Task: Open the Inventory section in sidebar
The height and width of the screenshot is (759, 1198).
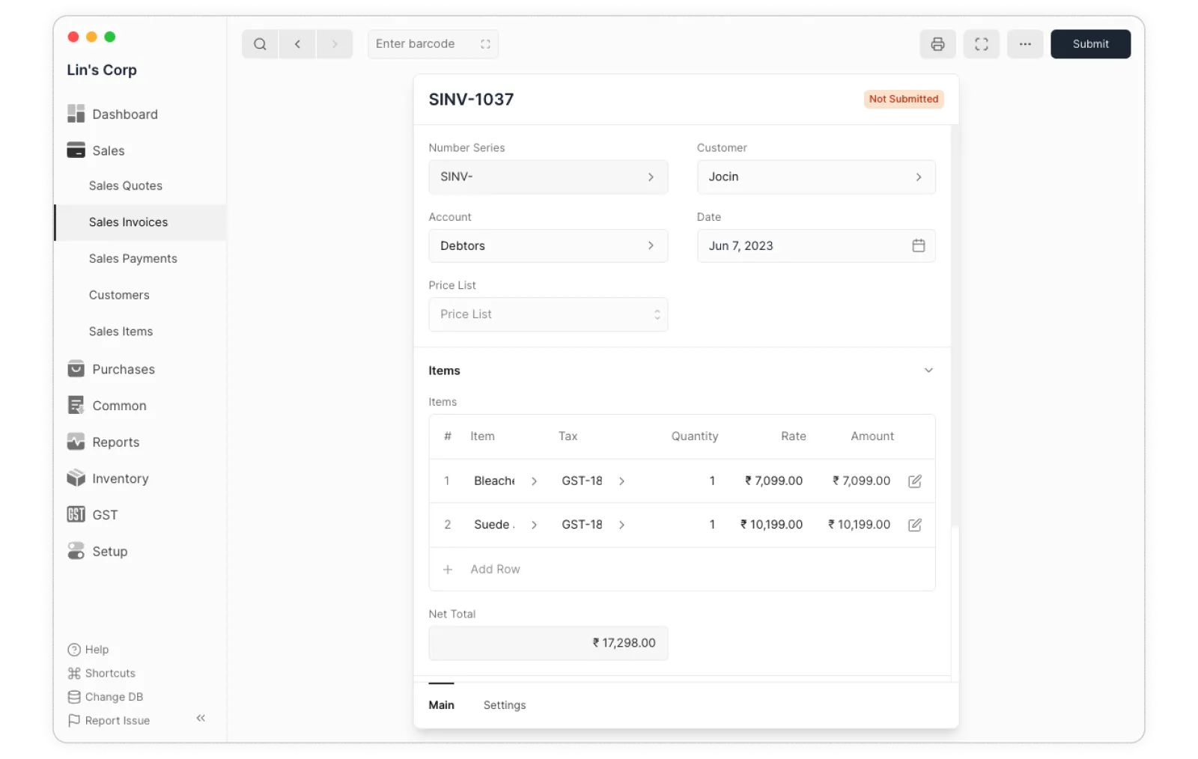Action: coord(120,478)
